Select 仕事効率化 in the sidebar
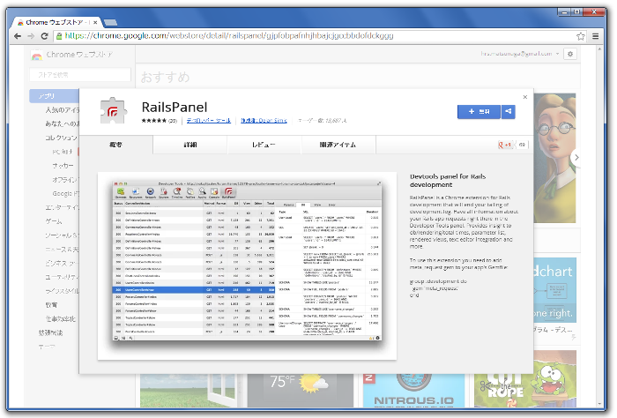Screen dimensions: 617x418 click(61, 319)
